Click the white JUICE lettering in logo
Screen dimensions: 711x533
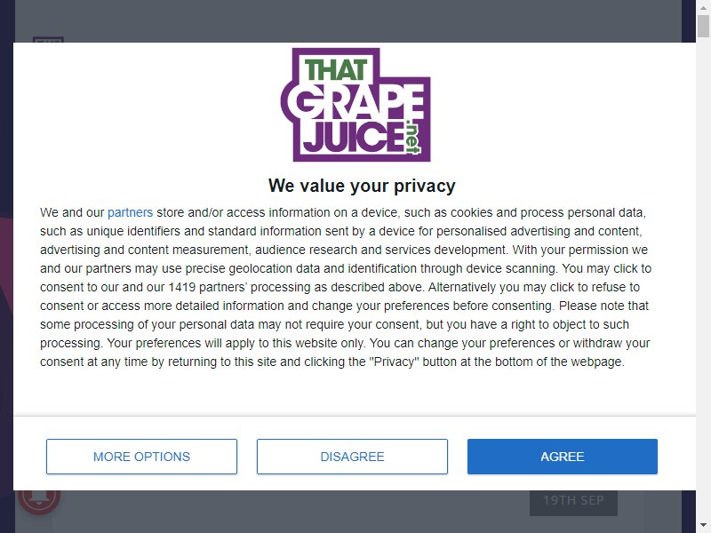354,137
